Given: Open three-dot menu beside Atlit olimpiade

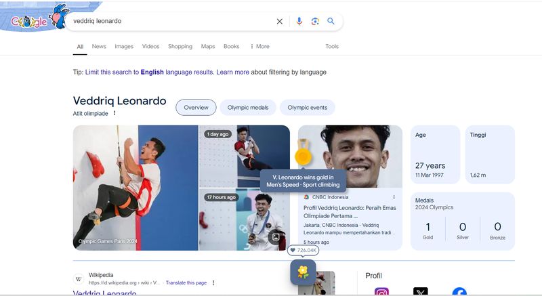Looking at the screenshot, I should pyautogui.click(x=114, y=113).
